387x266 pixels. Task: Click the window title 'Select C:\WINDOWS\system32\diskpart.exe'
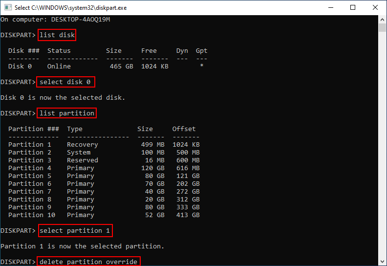[70, 8]
